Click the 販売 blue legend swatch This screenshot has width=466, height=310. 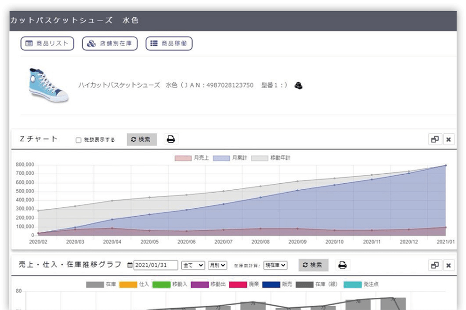pos(270,284)
